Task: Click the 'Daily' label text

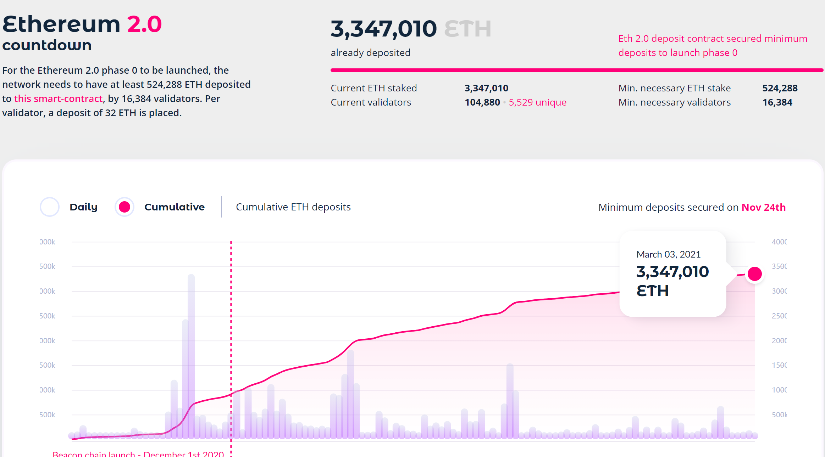Action: point(83,207)
